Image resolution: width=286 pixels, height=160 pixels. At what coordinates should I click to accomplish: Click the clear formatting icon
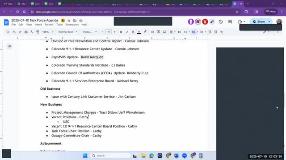(x=222, y=32)
